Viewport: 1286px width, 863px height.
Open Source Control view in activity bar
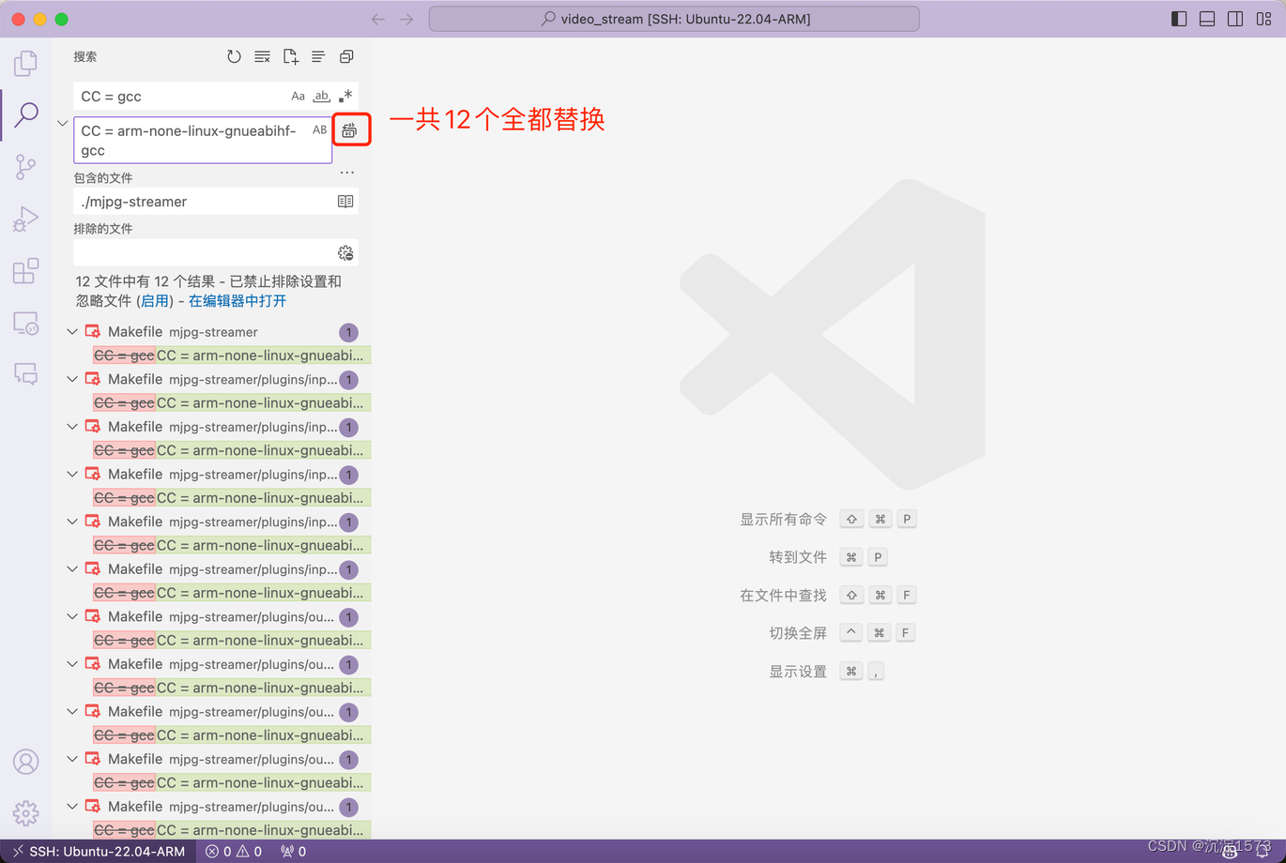[25, 167]
